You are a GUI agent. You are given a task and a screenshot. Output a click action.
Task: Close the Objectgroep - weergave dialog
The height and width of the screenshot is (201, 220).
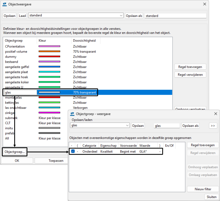[x=216, y=114]
